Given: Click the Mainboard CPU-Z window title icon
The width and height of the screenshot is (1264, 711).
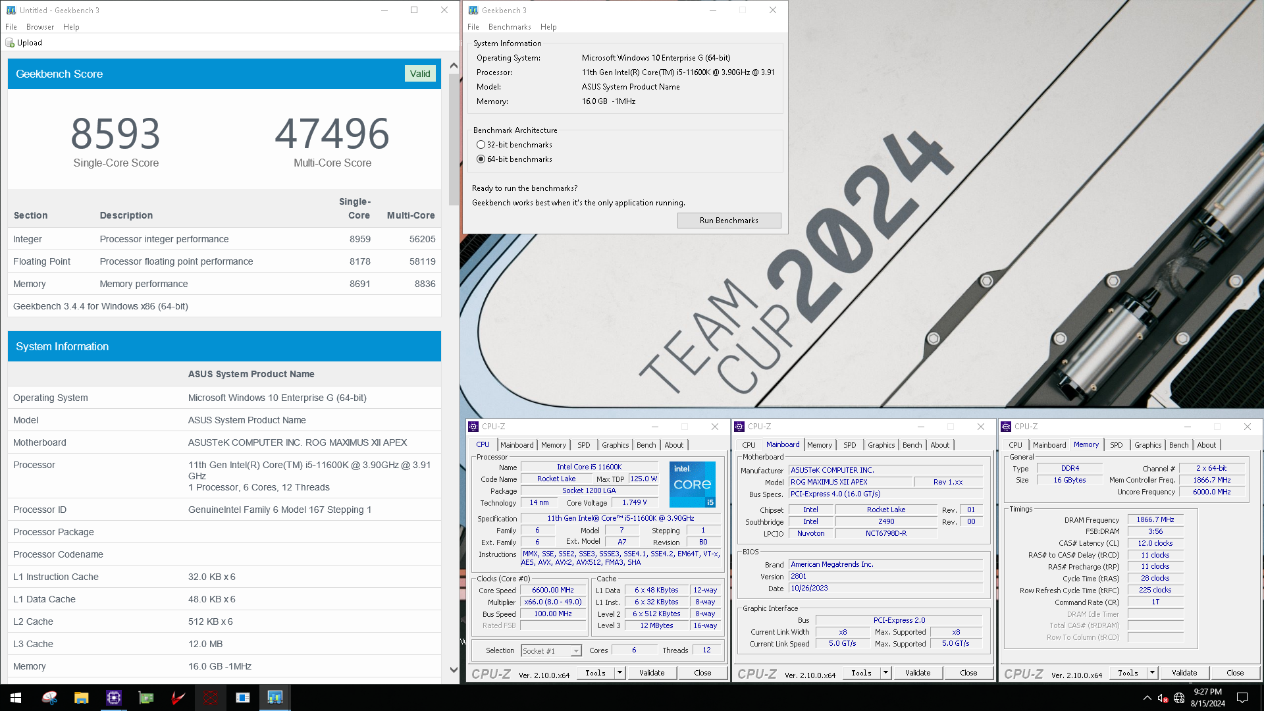Looking at the screenshot, I should (739, 427).
